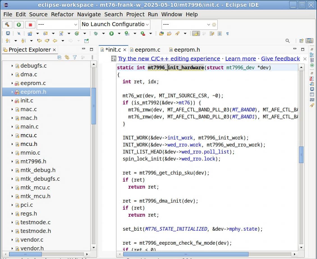Open the No Launch Configuration dropdown
This screenshot has height=259, width=317.
coord(115,25)
